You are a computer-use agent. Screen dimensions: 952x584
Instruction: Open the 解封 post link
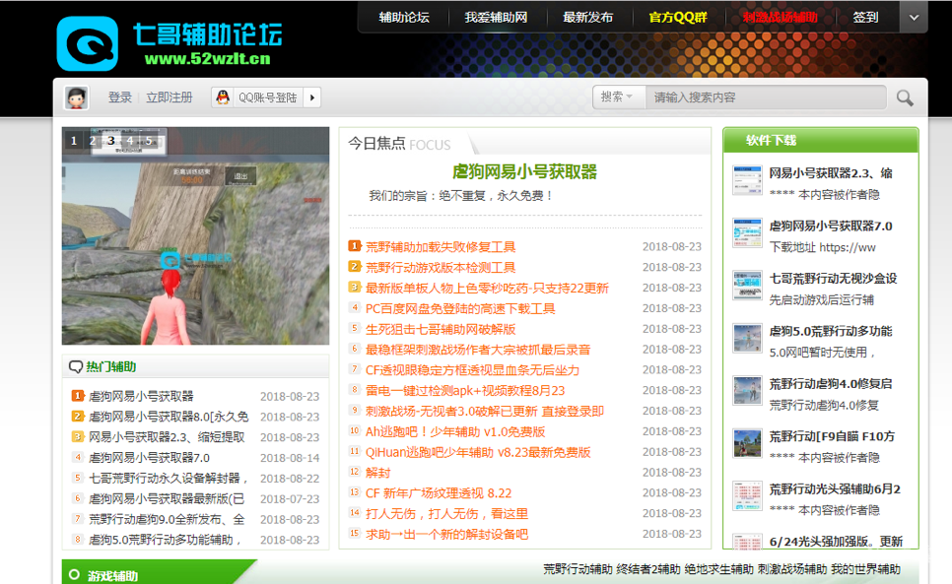pos(377,473)
